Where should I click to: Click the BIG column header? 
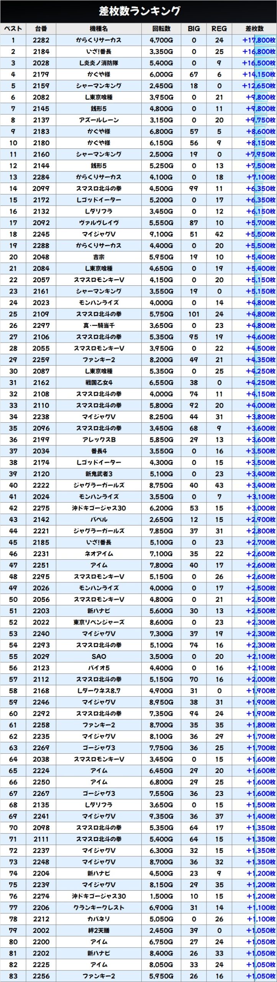click(x=194, y=29)
